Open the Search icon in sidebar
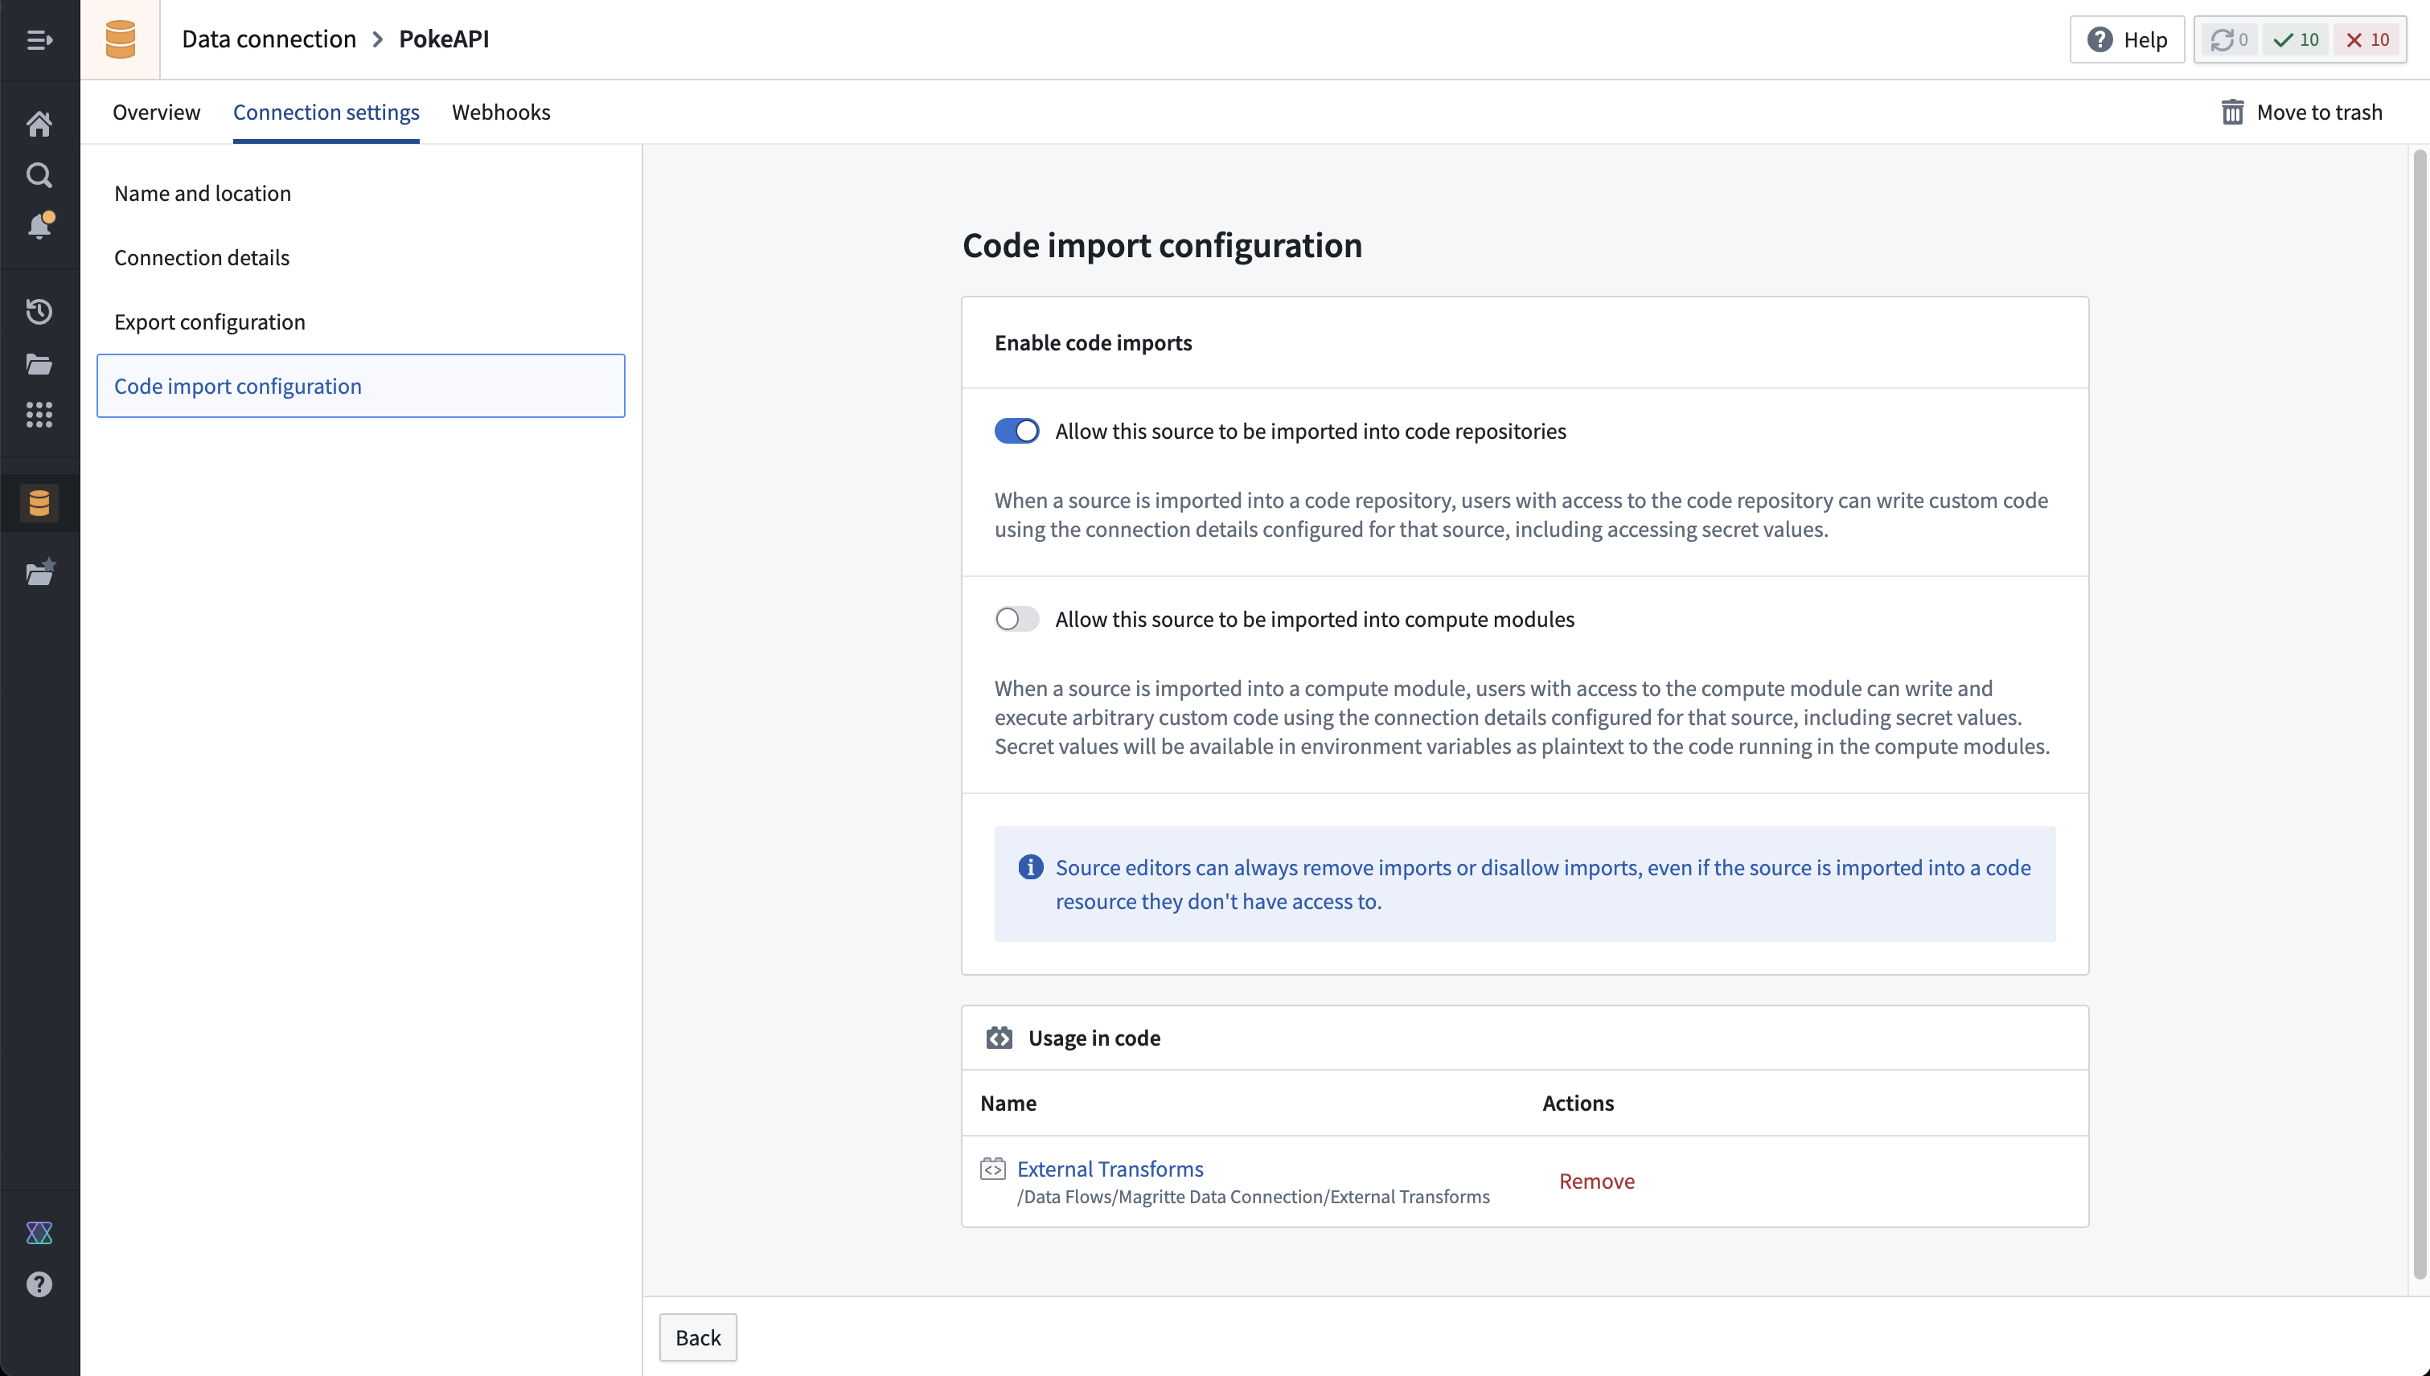Viewport: 2430px width, 1376px height. (39, 175)
